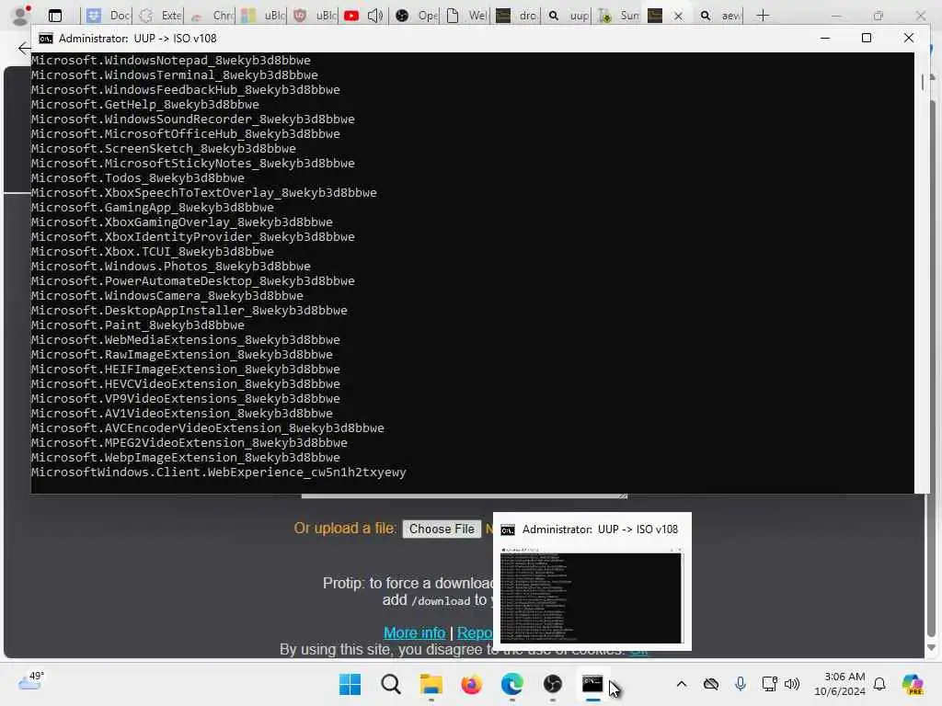This screenshot has width=942, height=706.
Task: Click the command prompt title bar icon
Action: [x=46, y=39]
